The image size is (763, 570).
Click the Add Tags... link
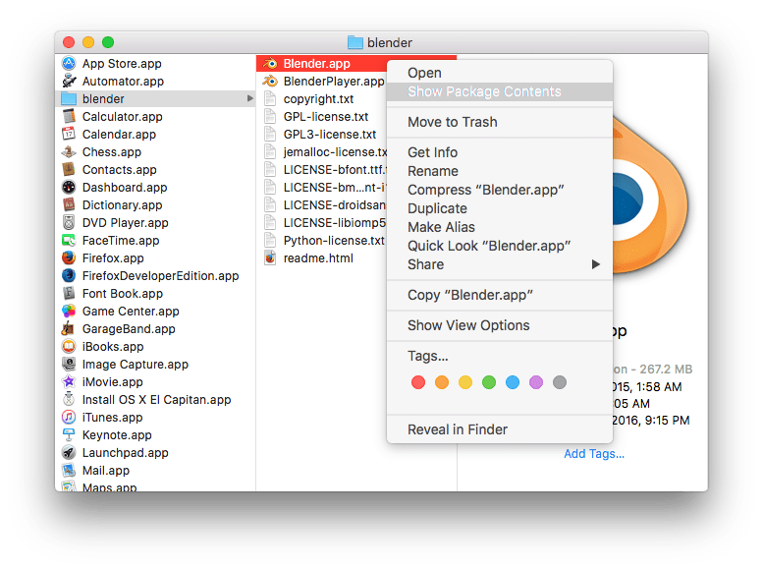click(x=594, y=454)
